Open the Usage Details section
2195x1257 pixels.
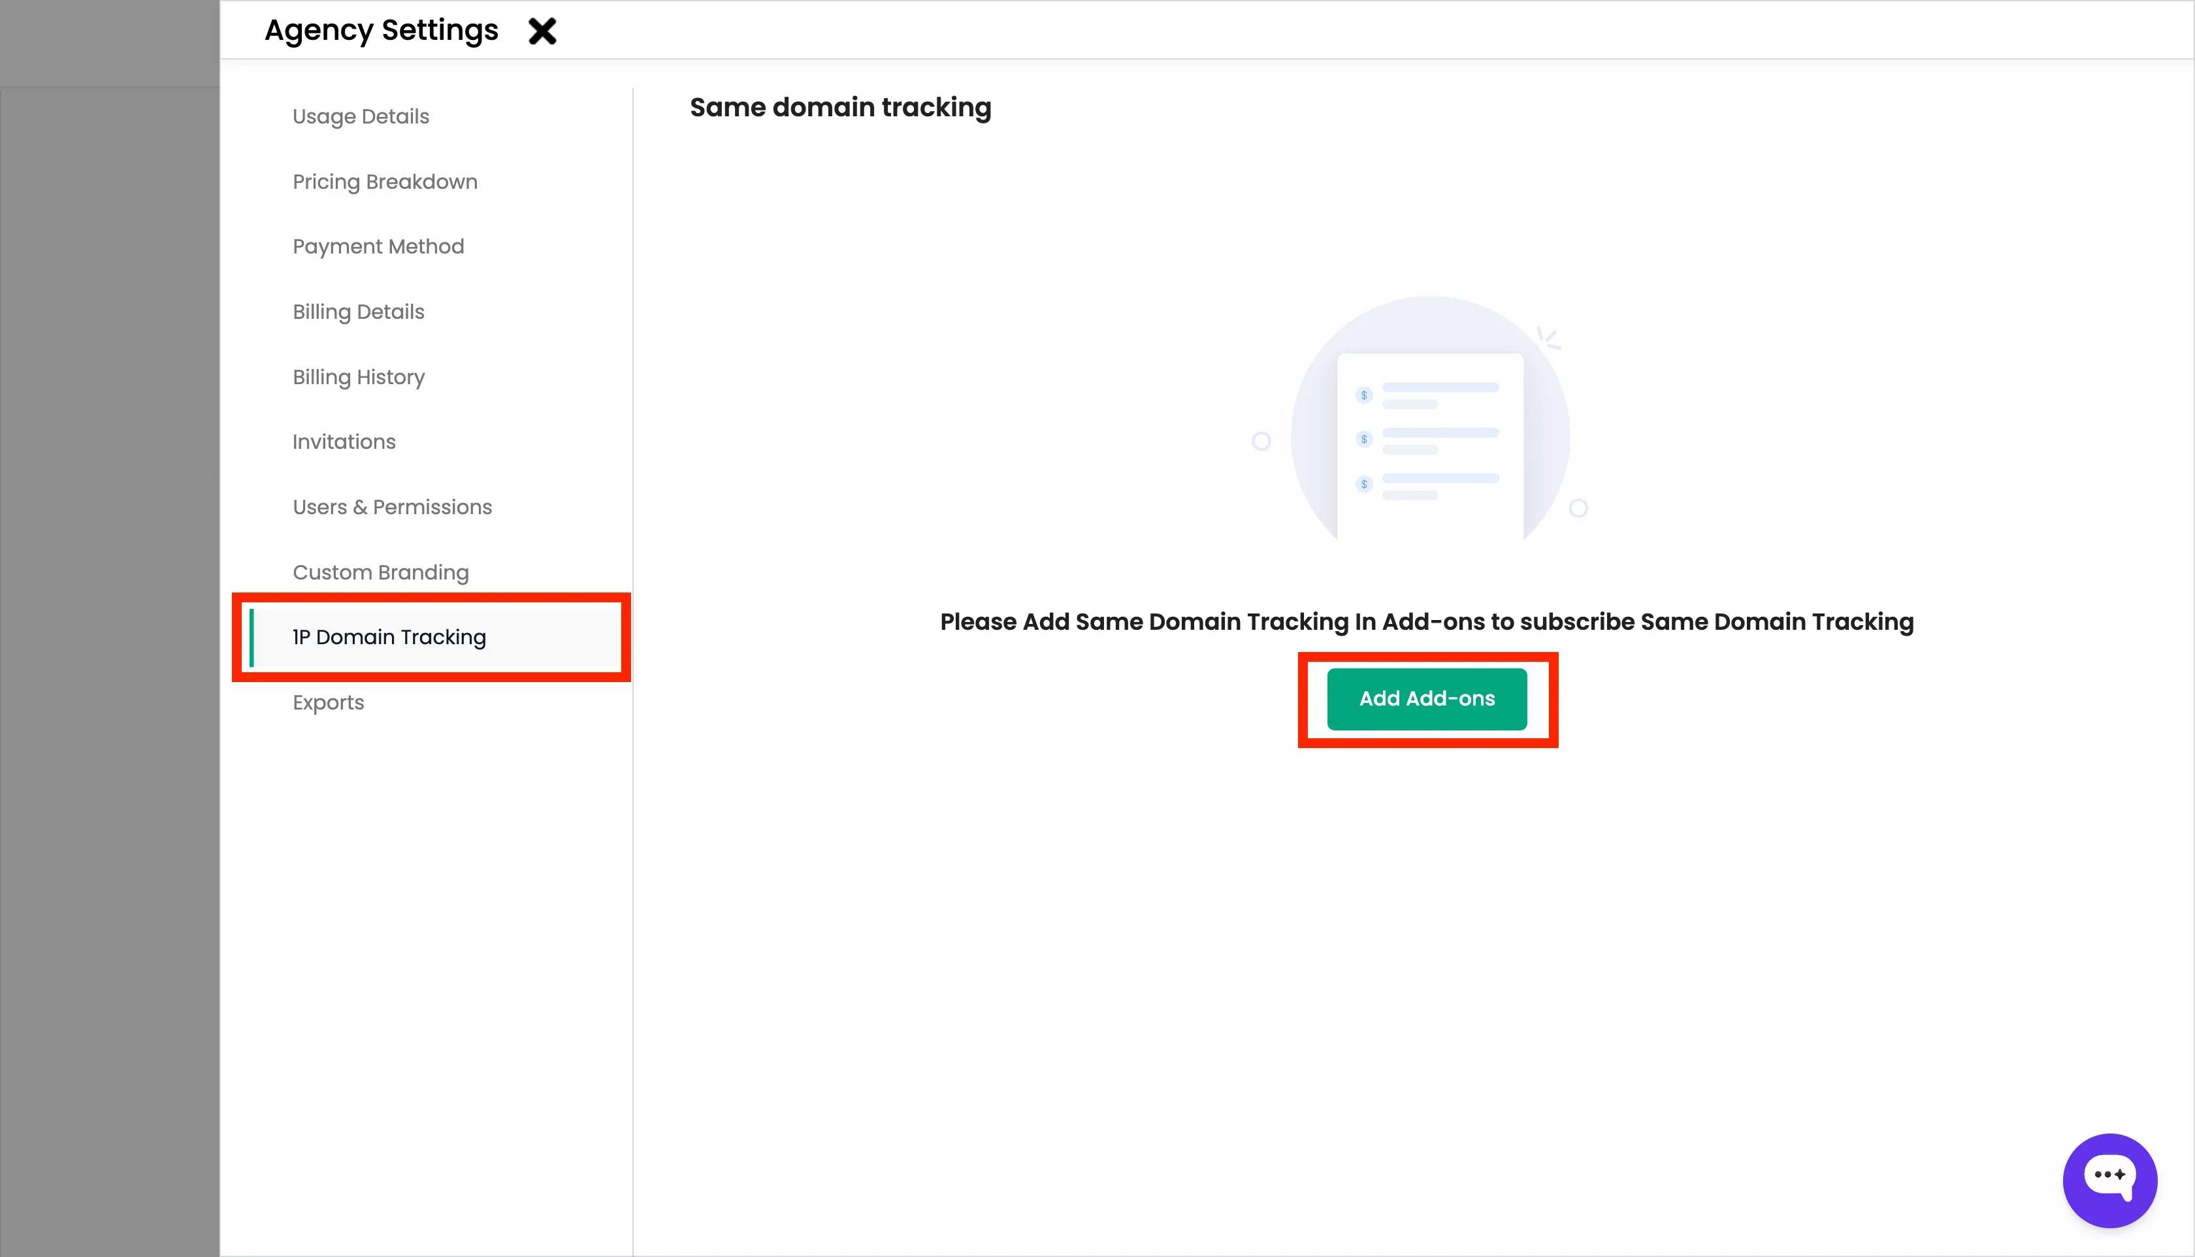(361, 116)
